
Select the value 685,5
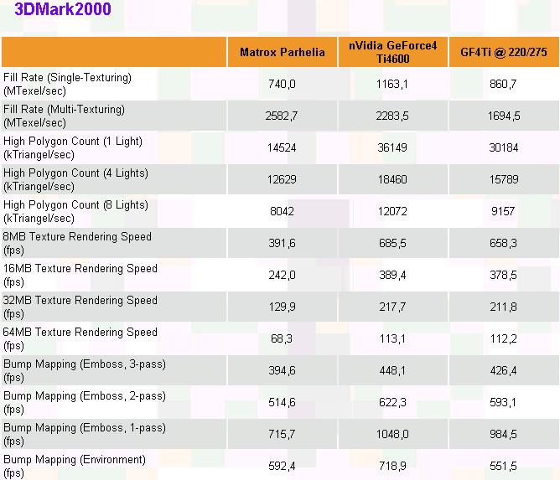(x=392, y=243)
